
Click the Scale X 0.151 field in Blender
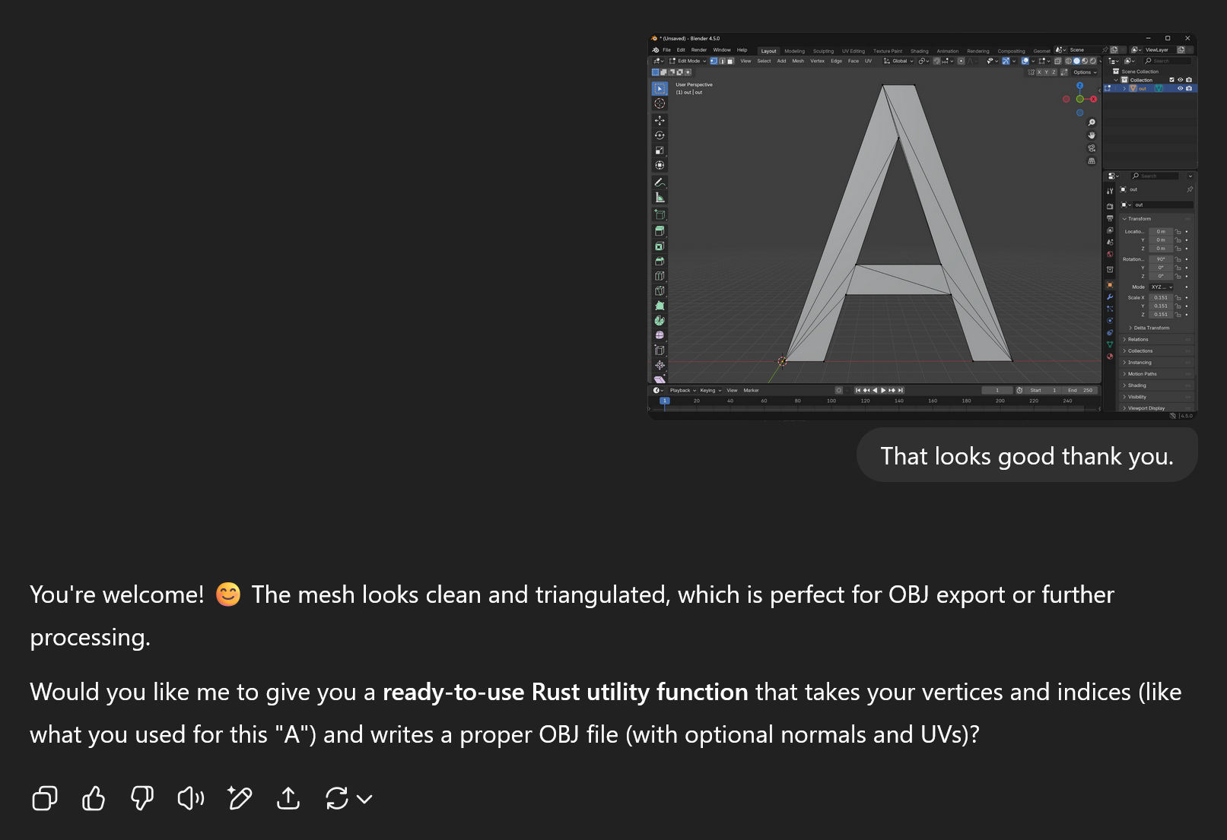1160,297
